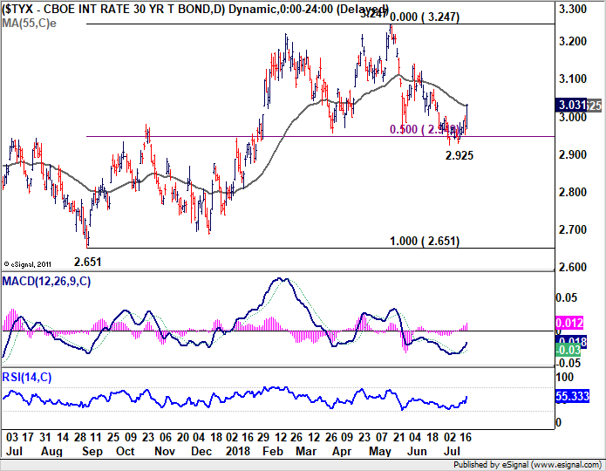The height and width of the screenshot is (471, 606).
Task: Click the 2.651 low price annotation
Action: pos(88,263)
